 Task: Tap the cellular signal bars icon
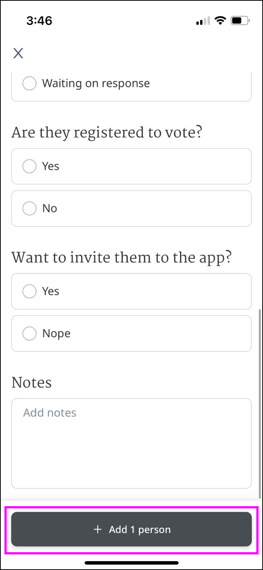(203, 21)
